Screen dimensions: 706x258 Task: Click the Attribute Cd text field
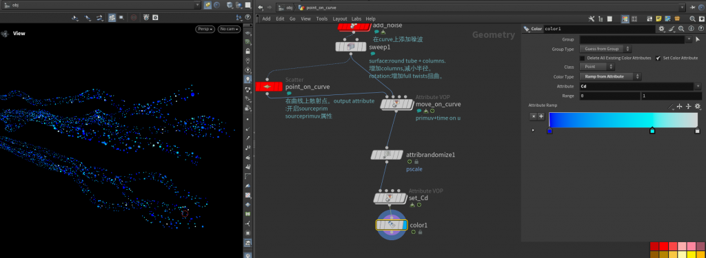(x=636, y=86)
